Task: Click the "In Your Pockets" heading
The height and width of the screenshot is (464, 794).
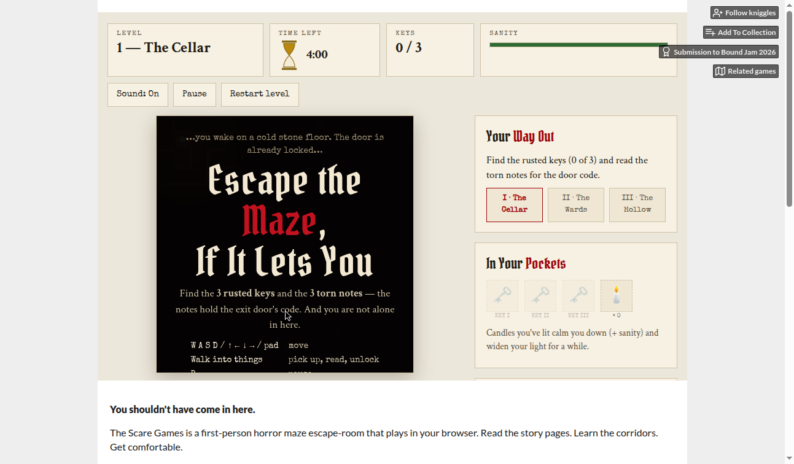Action: [526, 263]
